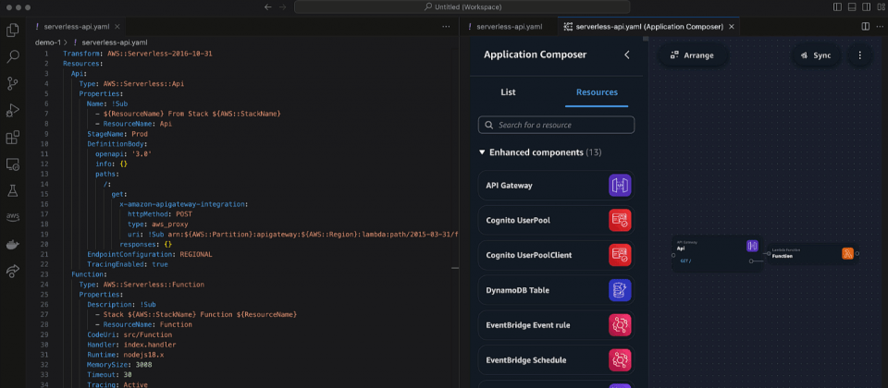Select the Cognito UserPoolClient palette icon
This screenshot has height=388, width=888.
pos(620,255)
